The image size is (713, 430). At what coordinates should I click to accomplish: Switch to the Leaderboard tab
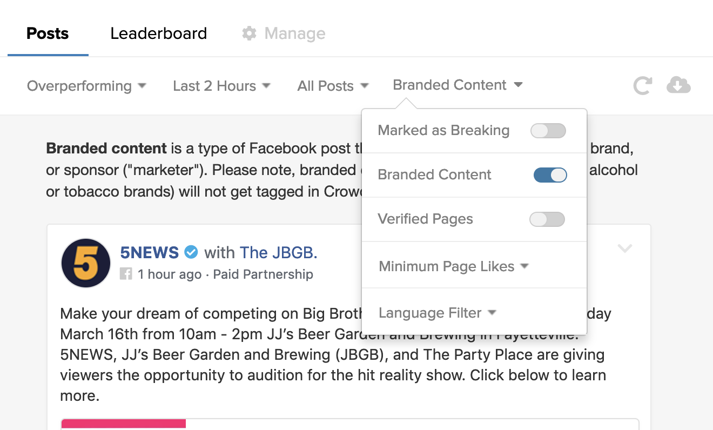(158, 33)
